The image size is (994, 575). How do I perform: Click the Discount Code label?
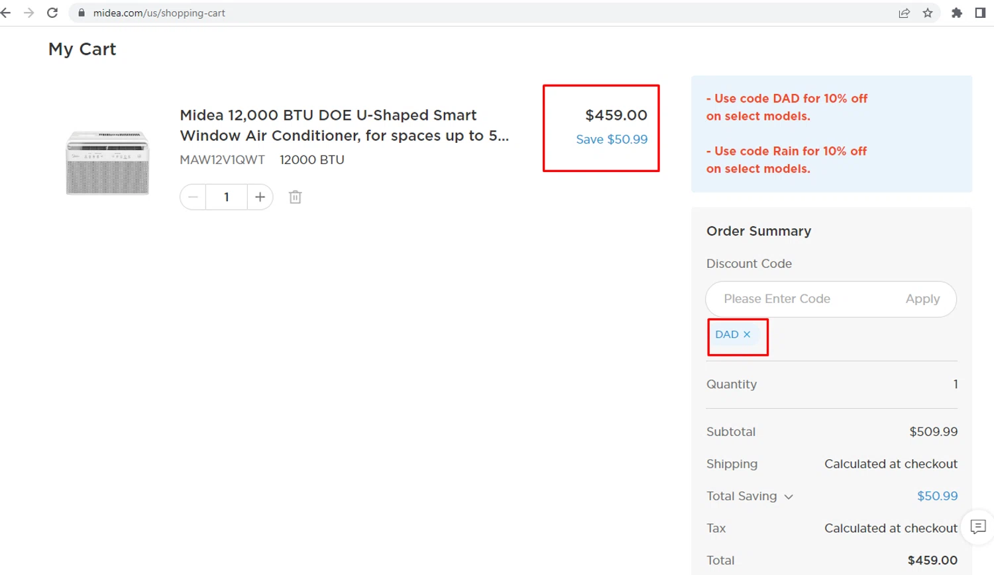point(749,263)
